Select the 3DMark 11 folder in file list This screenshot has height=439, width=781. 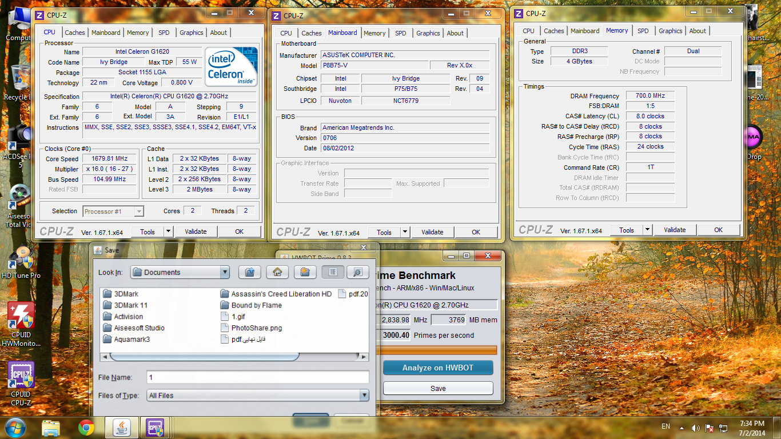pyautogui.click(x=125, y=305)
